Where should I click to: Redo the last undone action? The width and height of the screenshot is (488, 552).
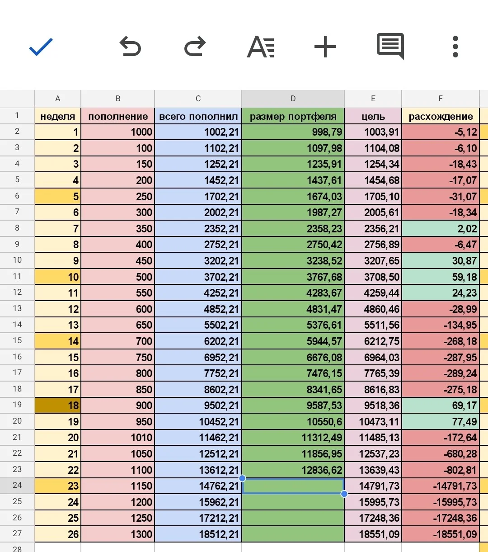click(195, 47)
